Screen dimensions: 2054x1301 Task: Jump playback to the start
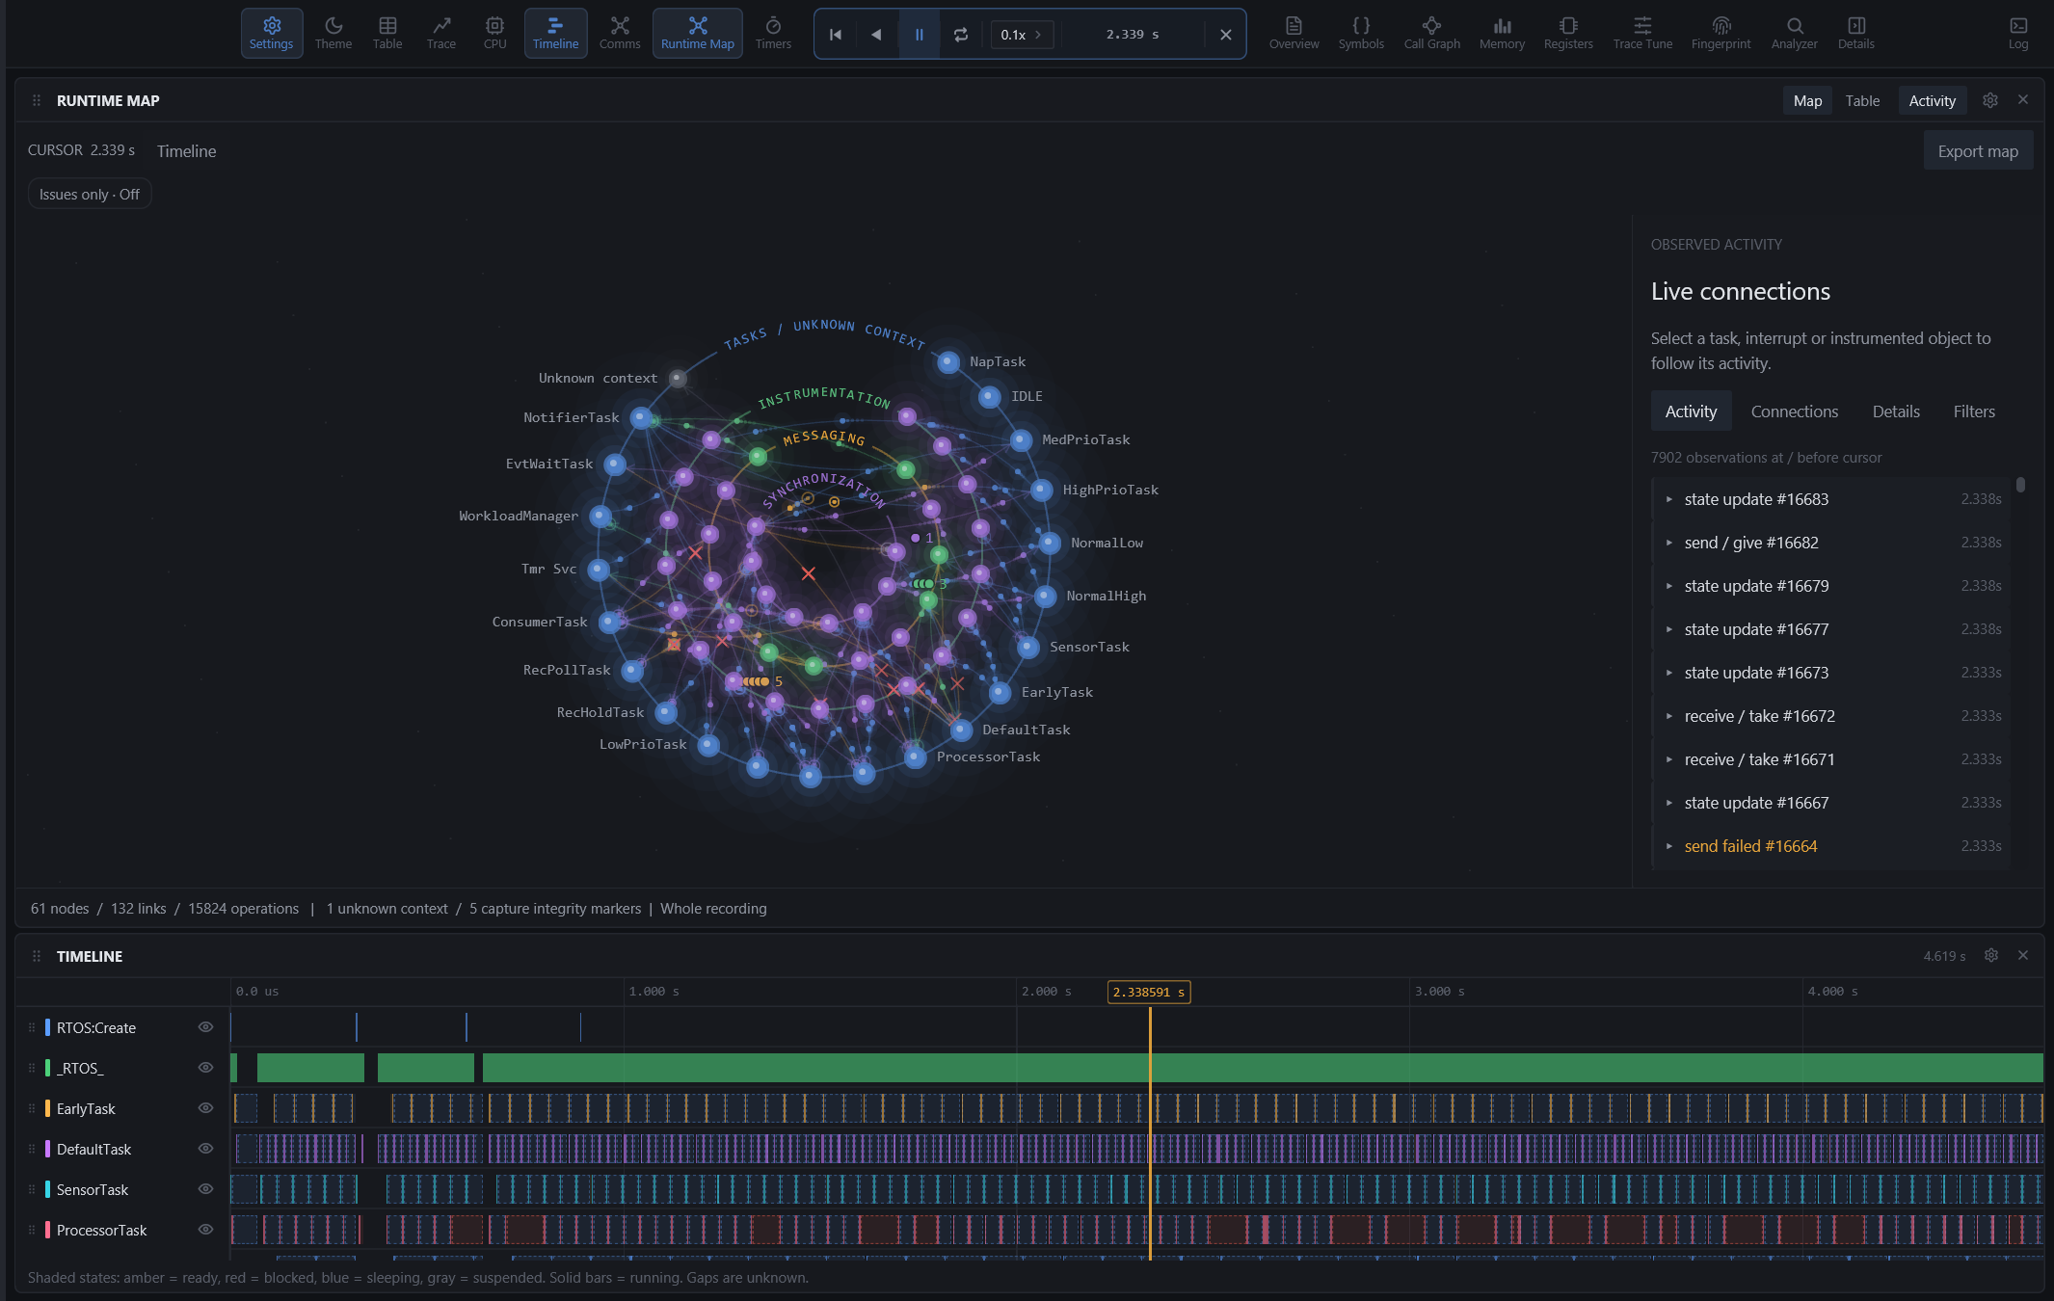coord(836,35)
